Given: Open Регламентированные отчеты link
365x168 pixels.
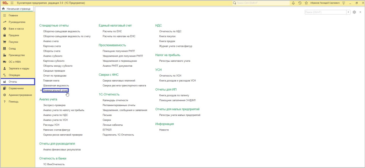Looking at the screenshot, I should (x=119, y=105).
